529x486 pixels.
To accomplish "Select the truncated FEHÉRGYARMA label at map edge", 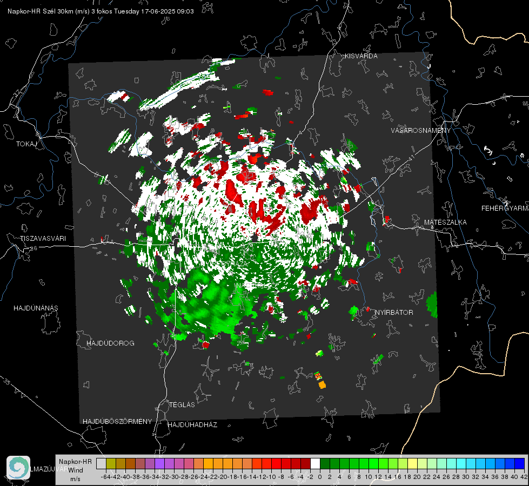I will [x=505, y=208].
